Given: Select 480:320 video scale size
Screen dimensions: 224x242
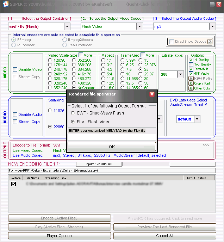Looking at the screenshot, I should pos(74,83).
